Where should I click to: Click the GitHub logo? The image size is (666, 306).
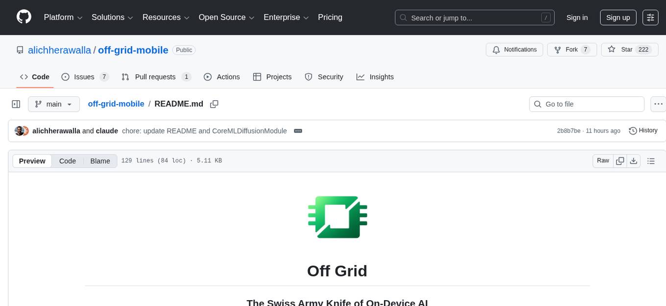click(24, 17)
